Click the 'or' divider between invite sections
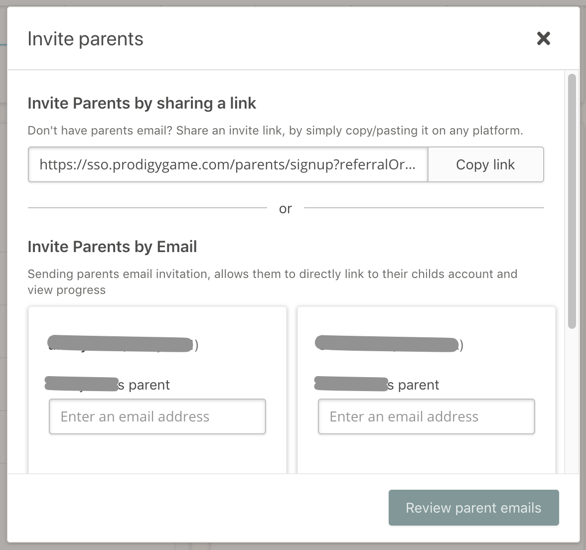Viewport: 586px width, 550px height. pyautogui.click(x=285, y=208)
